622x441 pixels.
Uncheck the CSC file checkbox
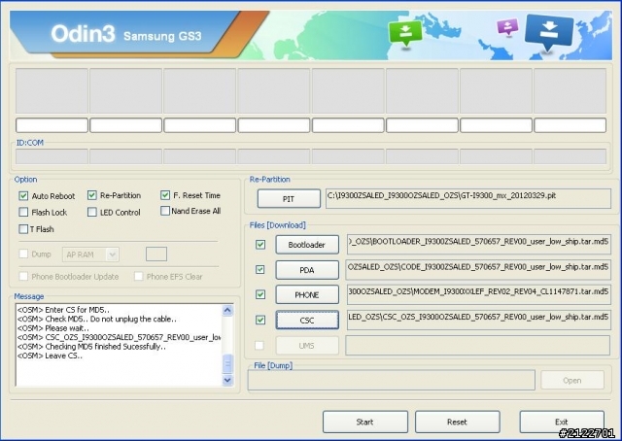(260, 320)
